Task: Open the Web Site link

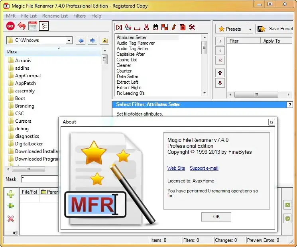Action: 176,168
